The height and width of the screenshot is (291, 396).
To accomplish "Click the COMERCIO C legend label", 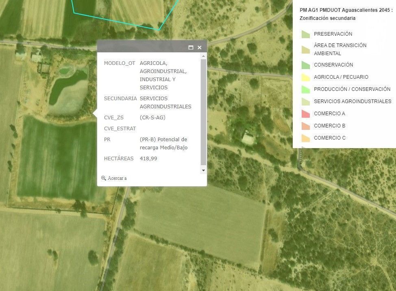I will pos(329,138).
